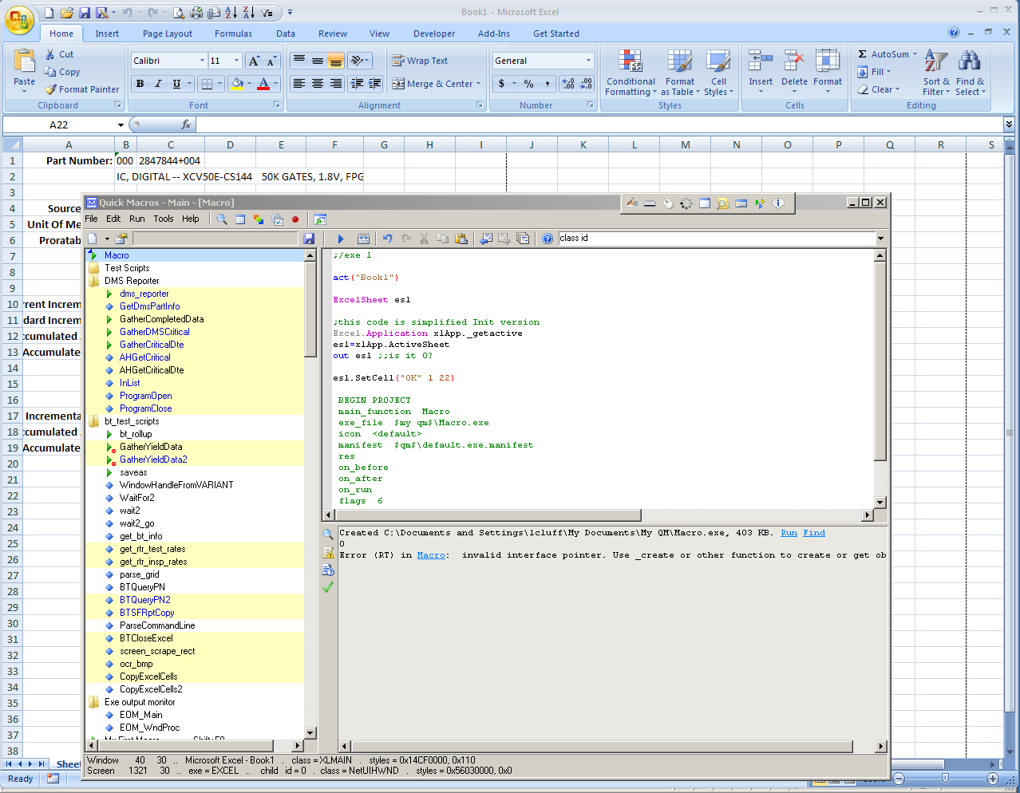Viewport: 1020px width, 793px height.
Task: Toggle middle vertical alignment
Action: pyautogui.click(x=318, y=61)
